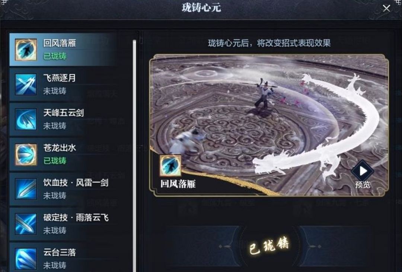This screenshot has height=272, width=402.
Task: Click the 预览 label under play button
Action: [x=363, y=185]
